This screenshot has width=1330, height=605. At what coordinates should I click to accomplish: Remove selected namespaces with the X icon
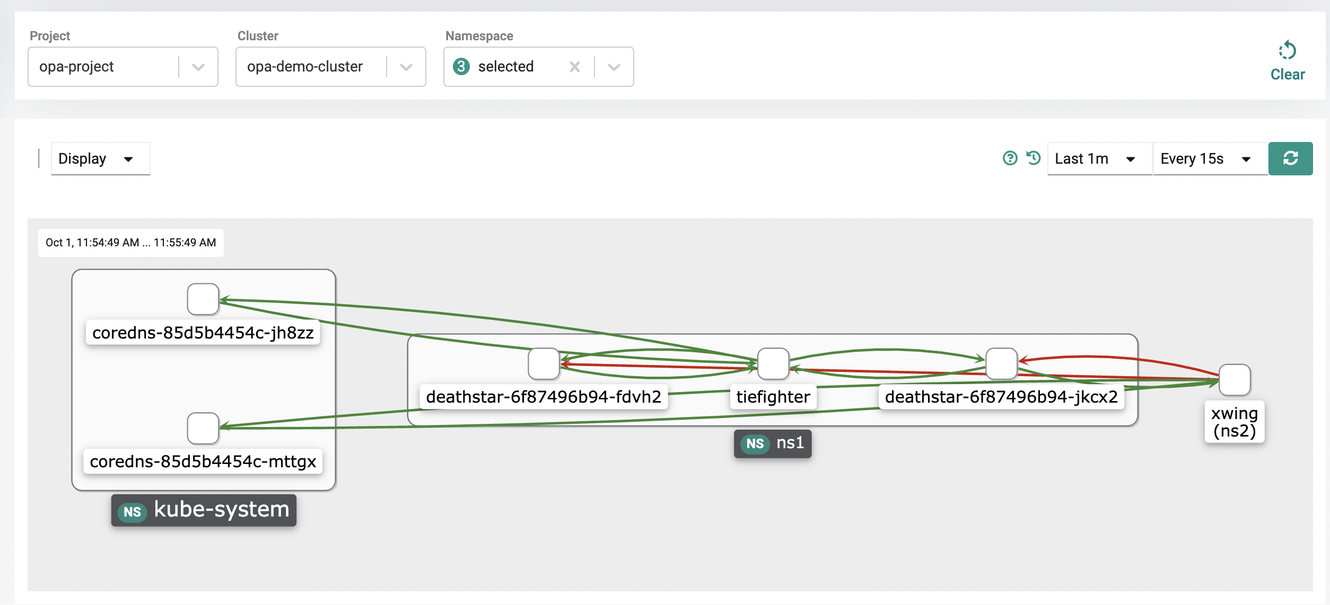pyautogui.click(x=574, y=67)
